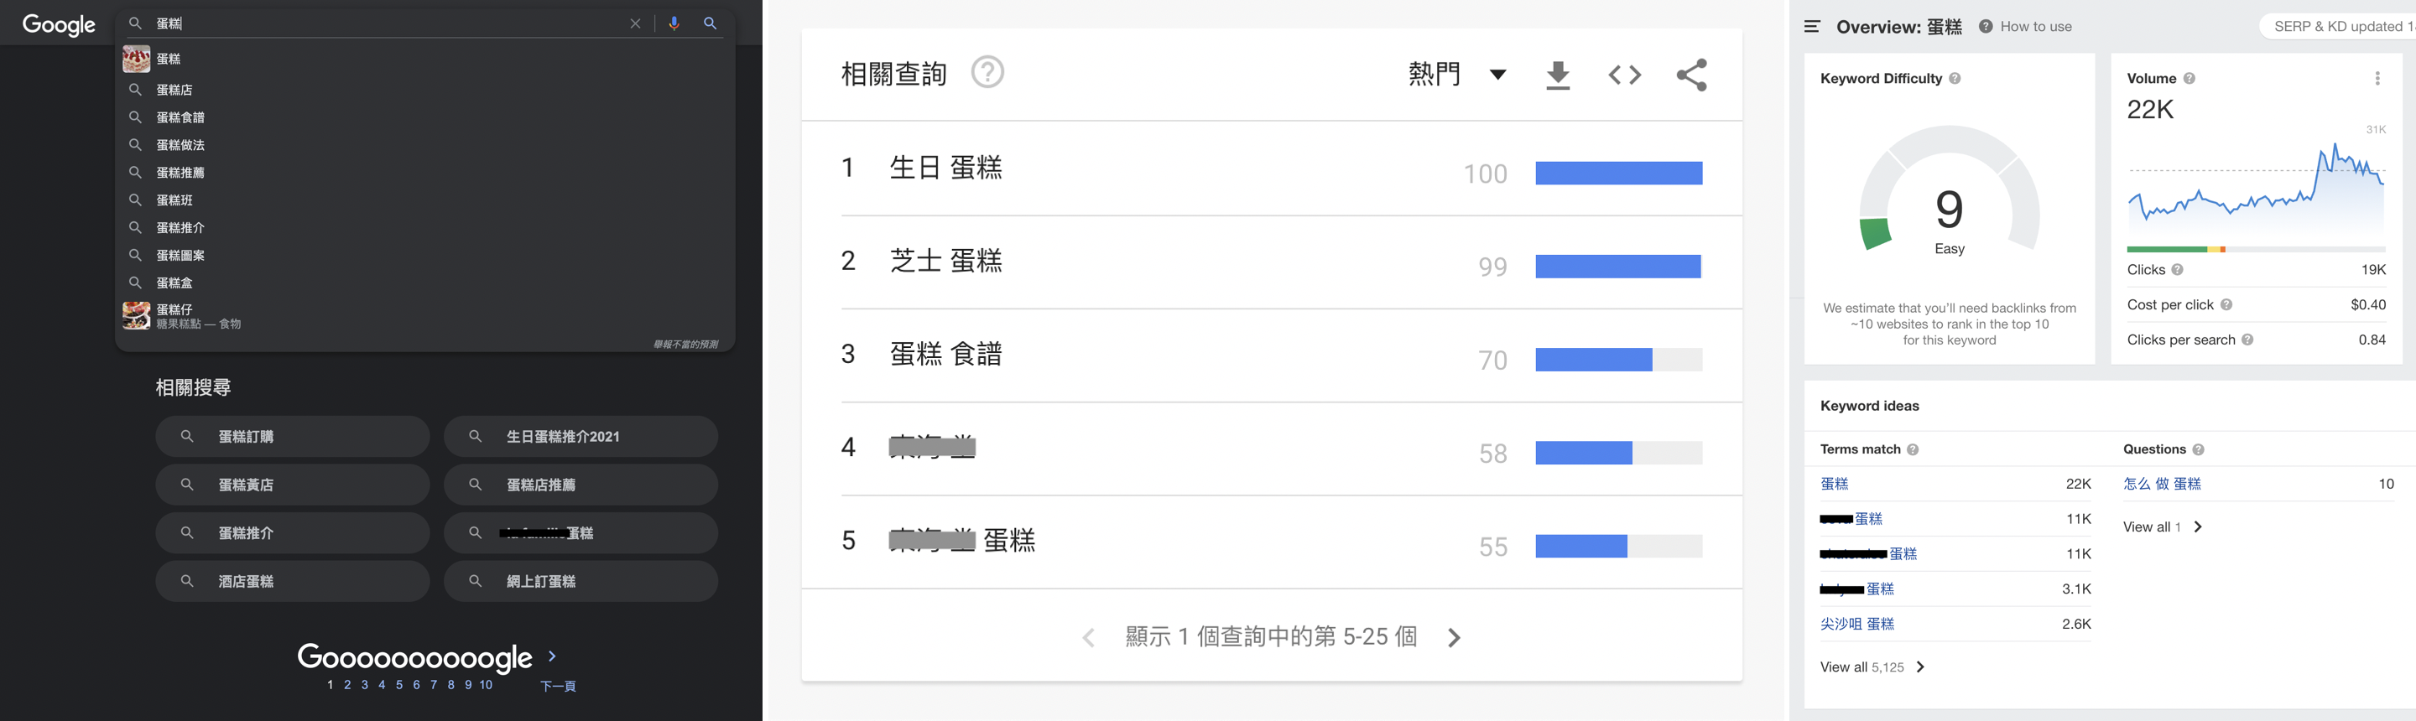The image size is (2416, 721).
Task: Click the blue search magnifier button
Action: (710, 23)
